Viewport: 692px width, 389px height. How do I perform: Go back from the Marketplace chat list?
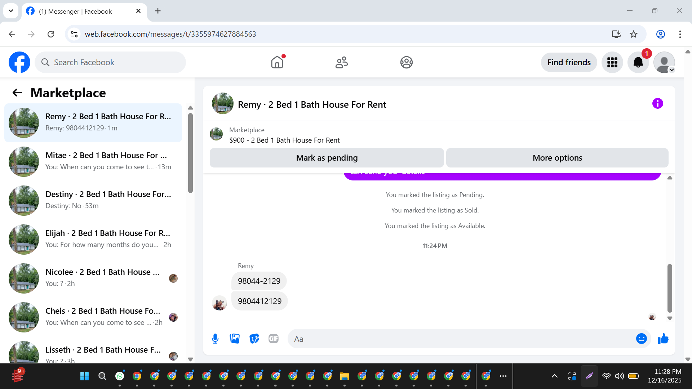17,93
